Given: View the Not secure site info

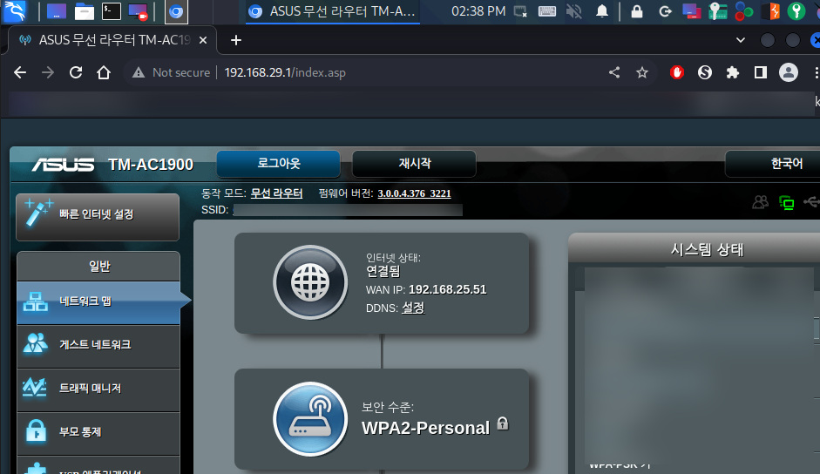Looking at the screenshot, I should 171,72.
